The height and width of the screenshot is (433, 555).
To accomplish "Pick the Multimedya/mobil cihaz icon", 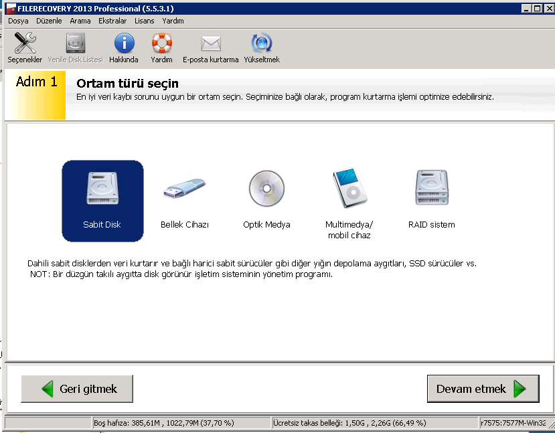I will (349, 188).
